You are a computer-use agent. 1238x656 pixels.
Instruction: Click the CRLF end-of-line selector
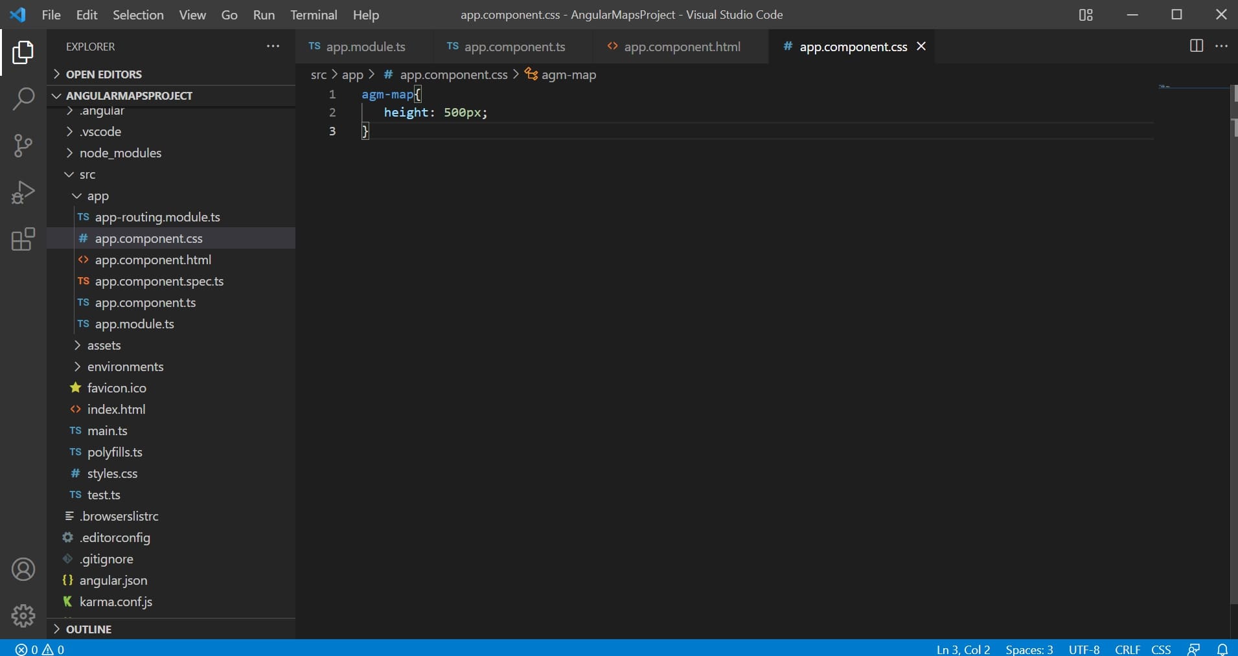coord(1127,649)
